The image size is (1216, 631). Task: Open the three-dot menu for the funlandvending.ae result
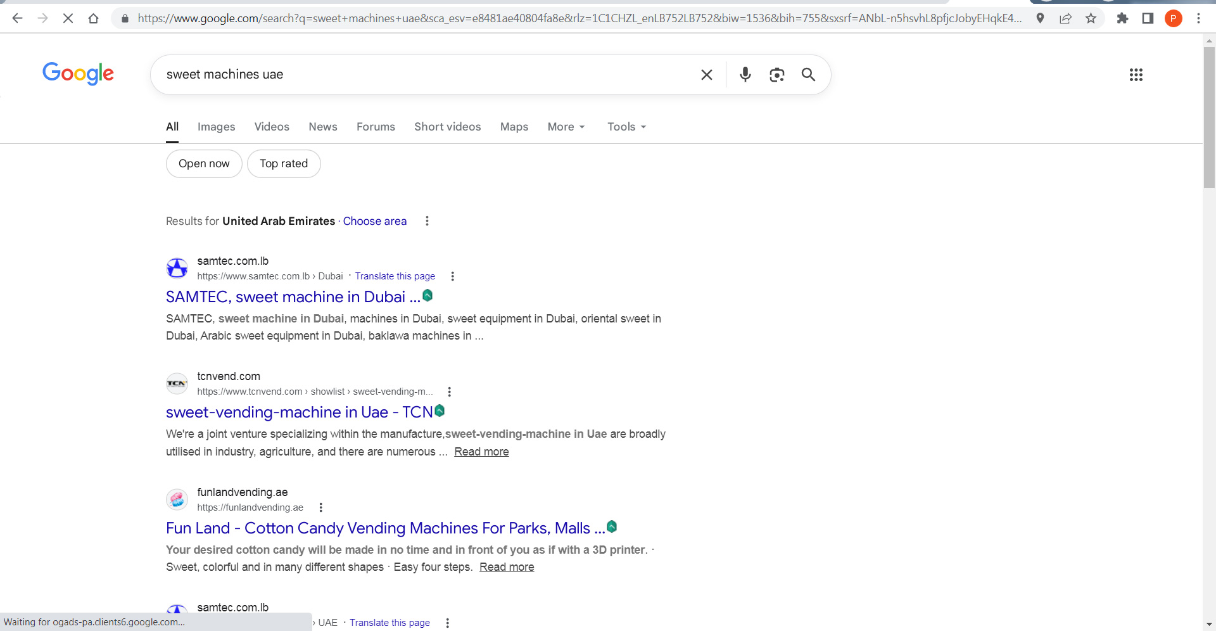point(321,507)
